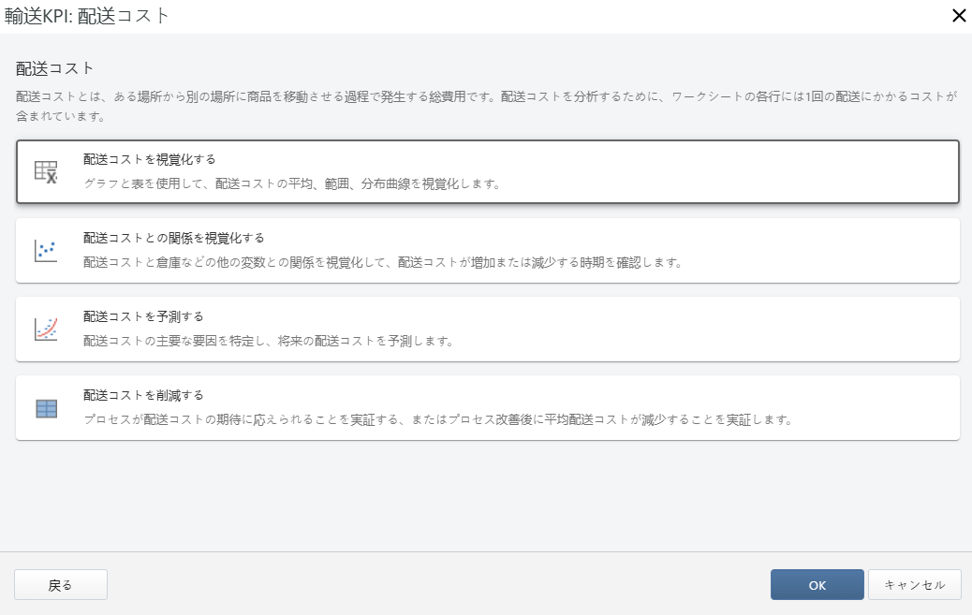
Task: Click the キャンセル button
Action: tap(913, 584)
